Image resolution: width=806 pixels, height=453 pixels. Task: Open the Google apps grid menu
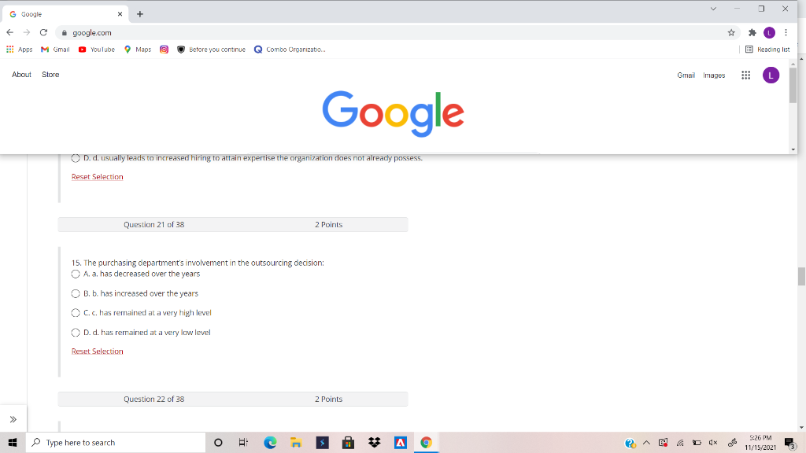coord(745,75)
